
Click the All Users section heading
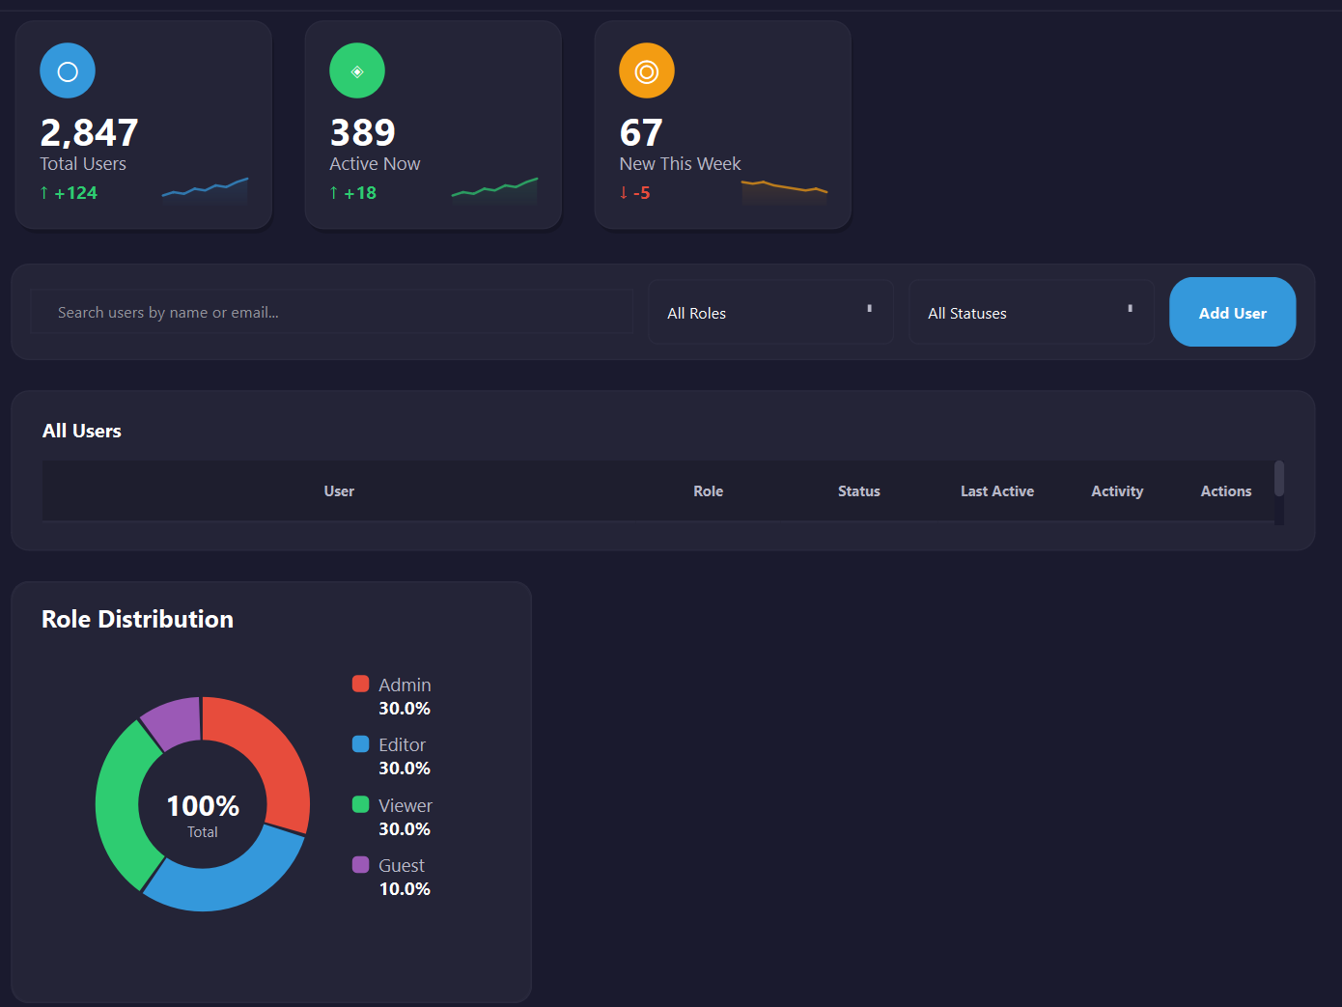81,431
